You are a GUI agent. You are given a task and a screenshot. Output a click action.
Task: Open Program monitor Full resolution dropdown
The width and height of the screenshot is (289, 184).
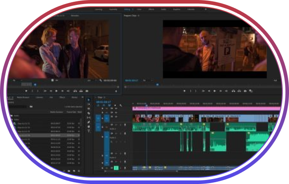tap(275, 80)
